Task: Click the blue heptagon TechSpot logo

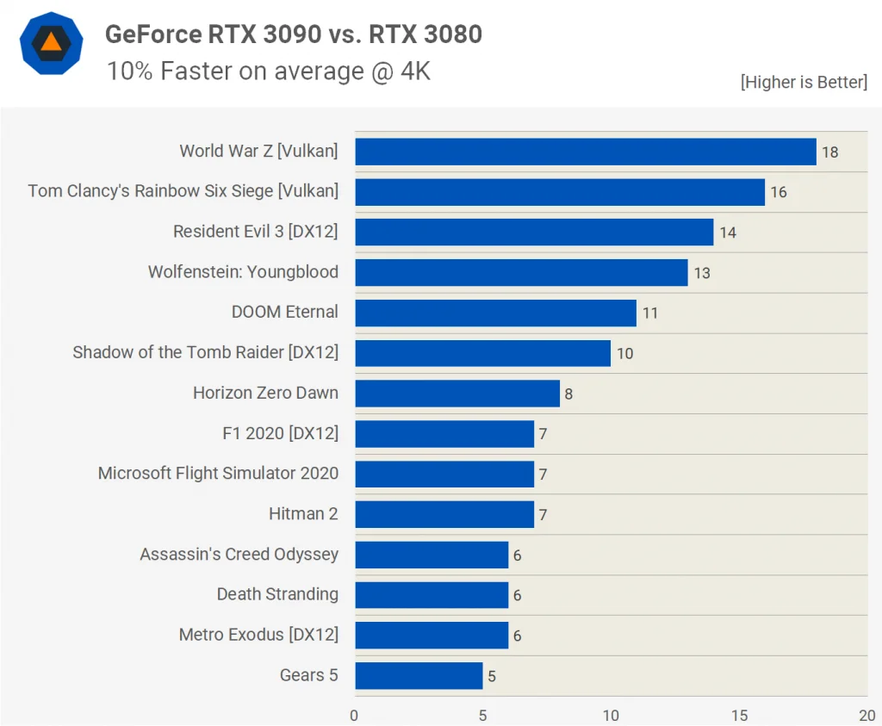Action: click(51, 43)
